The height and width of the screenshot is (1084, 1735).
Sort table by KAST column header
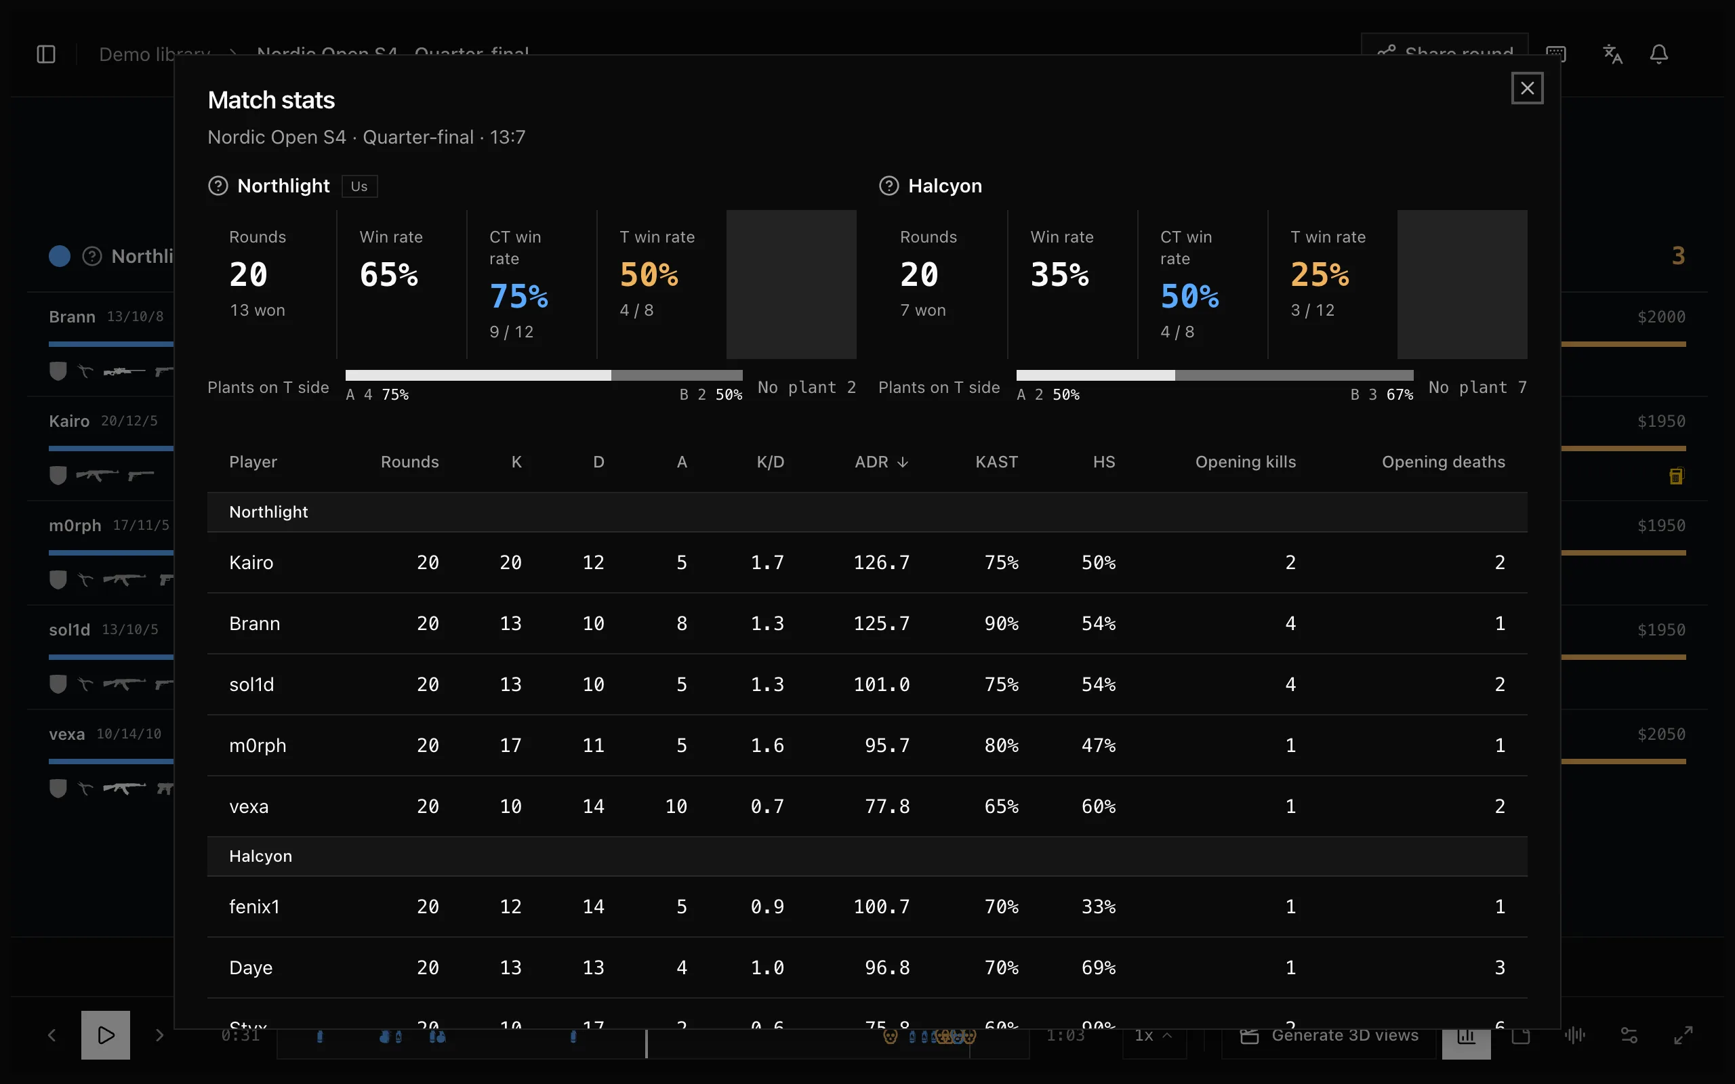pos(996,461)
